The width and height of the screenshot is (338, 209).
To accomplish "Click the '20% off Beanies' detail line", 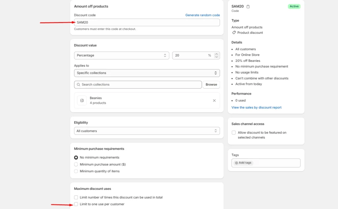I will coord(248,61).
